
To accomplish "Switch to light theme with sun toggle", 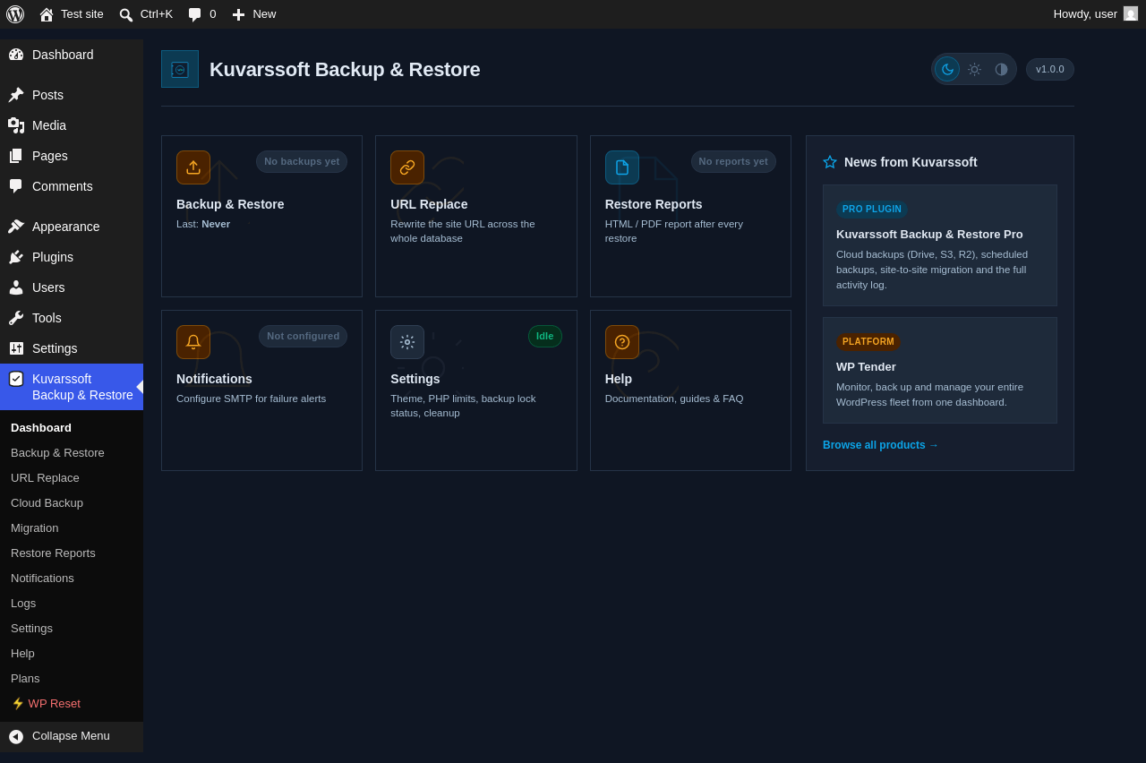I will click(x=974, y=69).
